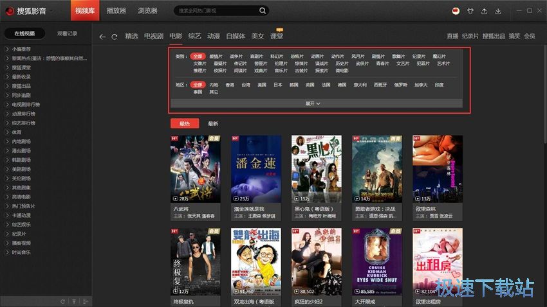Click the download icon in title bar
Viewport: 547px width, 307px height.
pyautogui.click(x=498, y=11)
